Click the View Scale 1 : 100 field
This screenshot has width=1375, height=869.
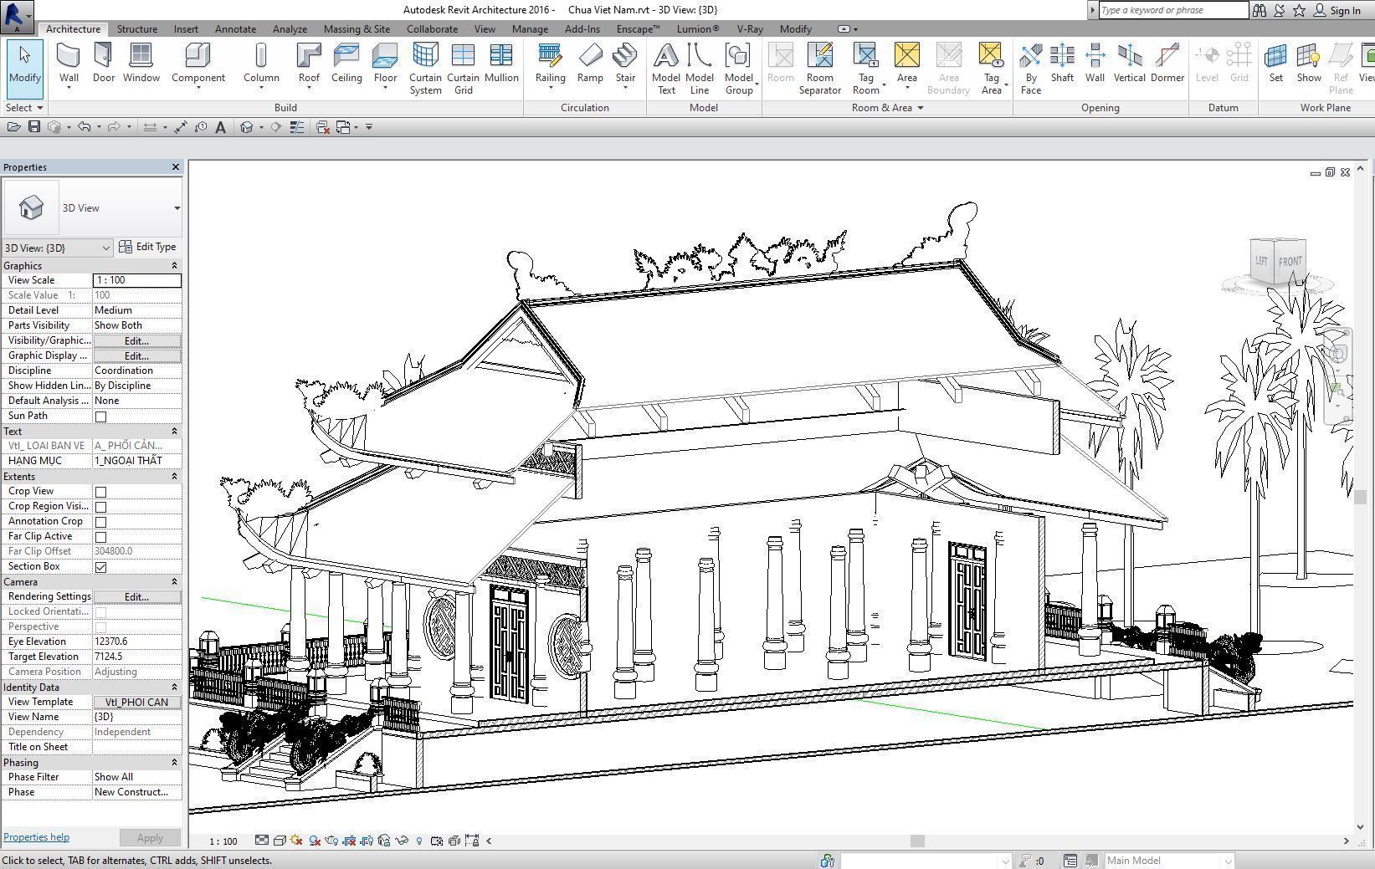pyautogui.click(x=136, y=280)
